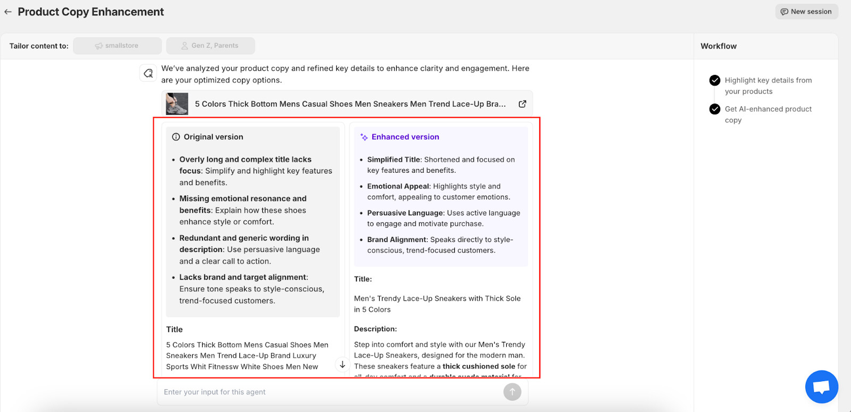Click the Product Copy Enhancement page title
Image resolution: width=851 pixels, height=412 pixels.
[91, 12]
